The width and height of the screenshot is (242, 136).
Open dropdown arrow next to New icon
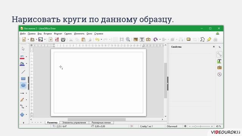(28, 39)
